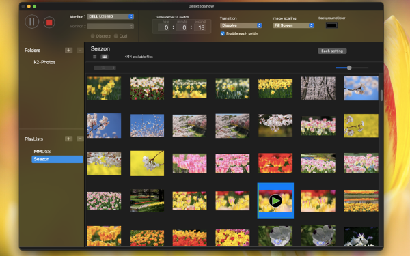
Task: Select the Discrete radio option
Action: tap(92, 36)
